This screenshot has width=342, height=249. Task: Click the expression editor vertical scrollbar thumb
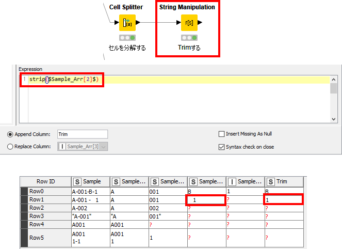point(334,88)
